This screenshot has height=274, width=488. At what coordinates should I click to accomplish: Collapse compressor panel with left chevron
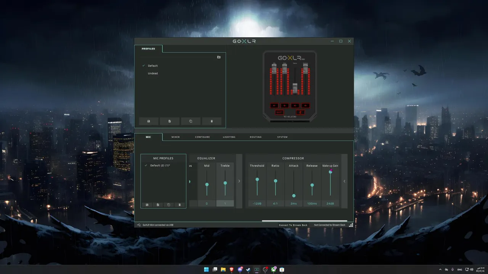[x=344, y=181]
